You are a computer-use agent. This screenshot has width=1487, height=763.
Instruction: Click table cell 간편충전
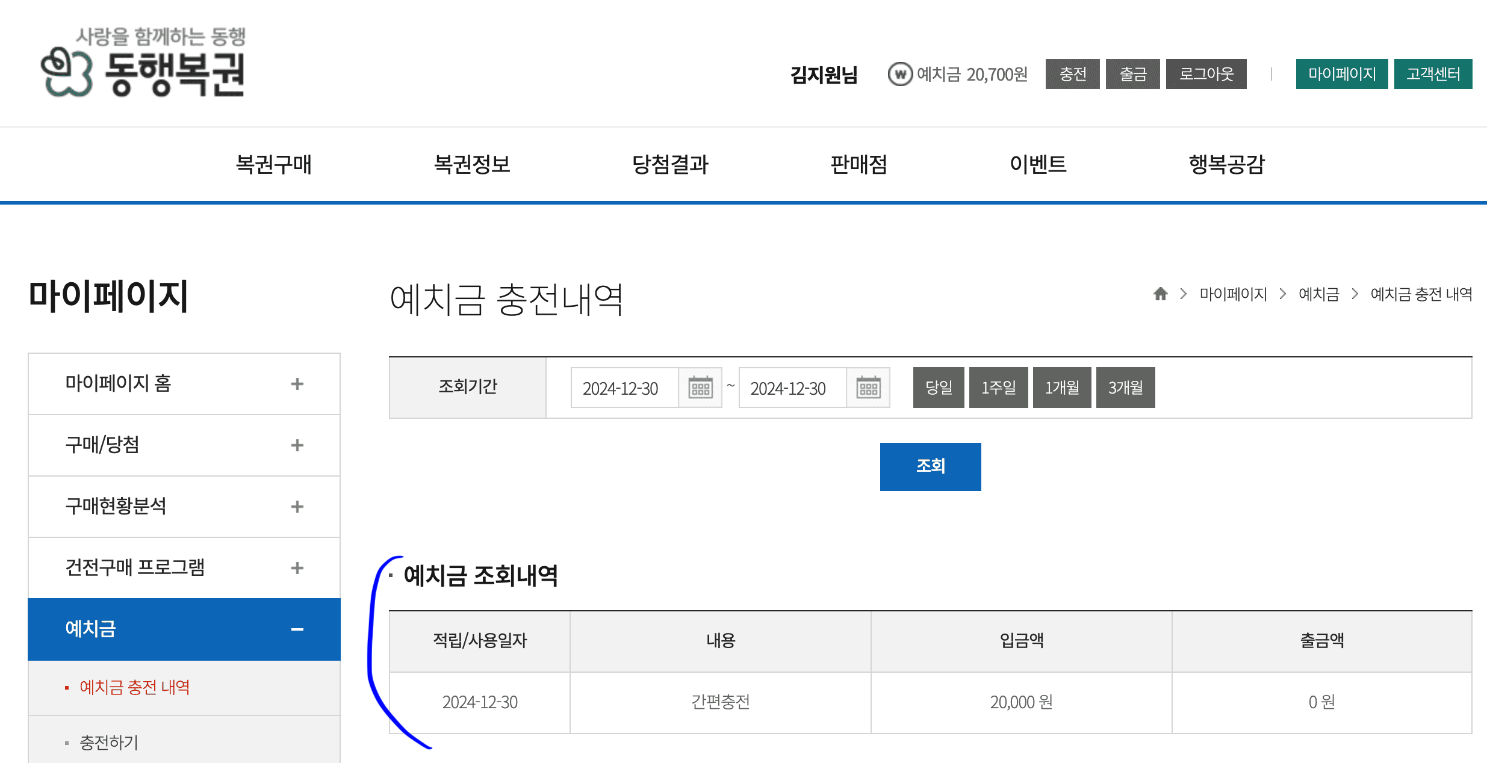[721, 702]
